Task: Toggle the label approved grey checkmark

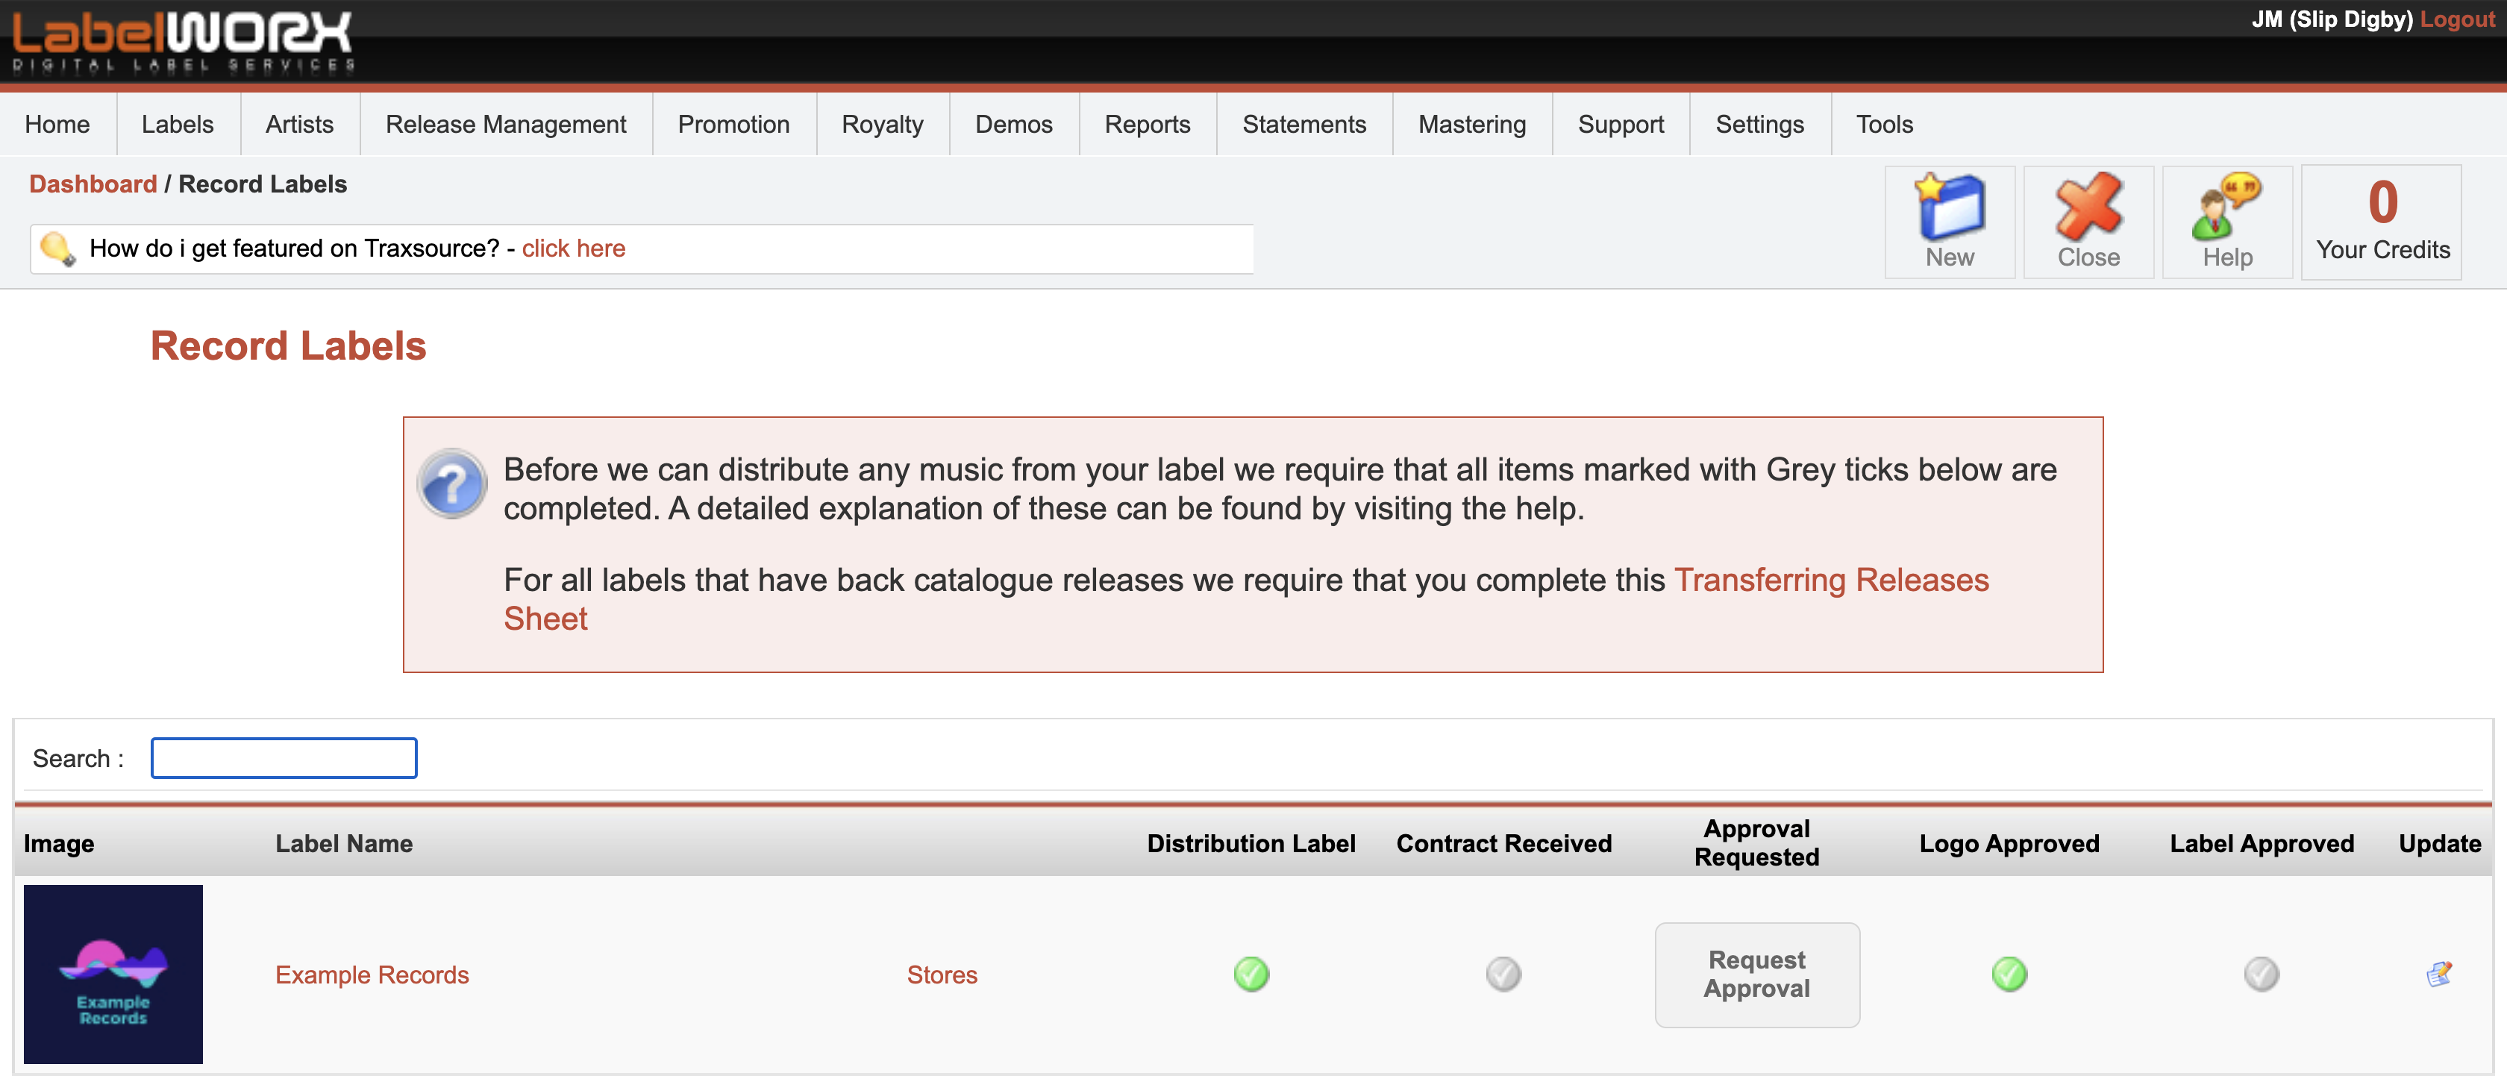Action: tap(2262, 974)
